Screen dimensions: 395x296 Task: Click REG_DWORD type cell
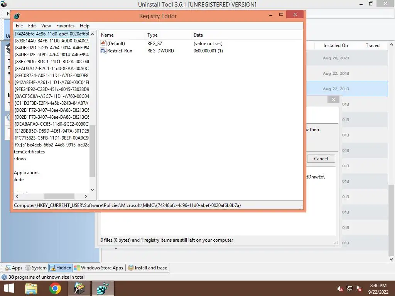pos(160,50)
